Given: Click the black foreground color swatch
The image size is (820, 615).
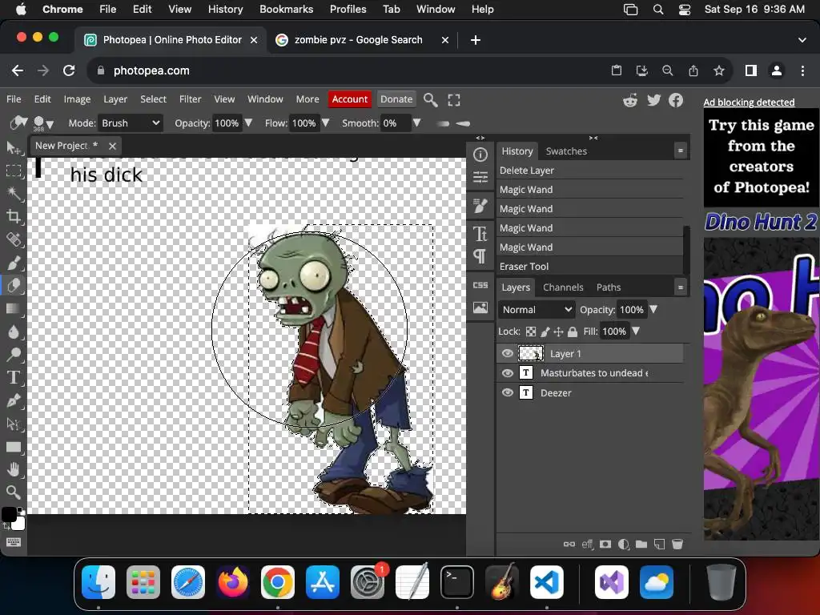Looking at the screenshot, I should (9, 515).
